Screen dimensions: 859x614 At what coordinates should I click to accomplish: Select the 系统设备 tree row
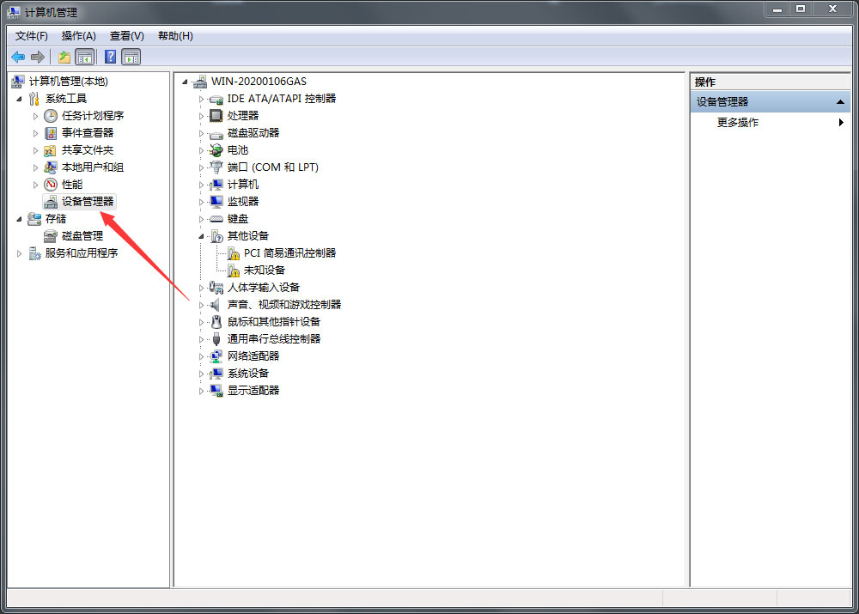pyautogui.click(x=248, y=374)
